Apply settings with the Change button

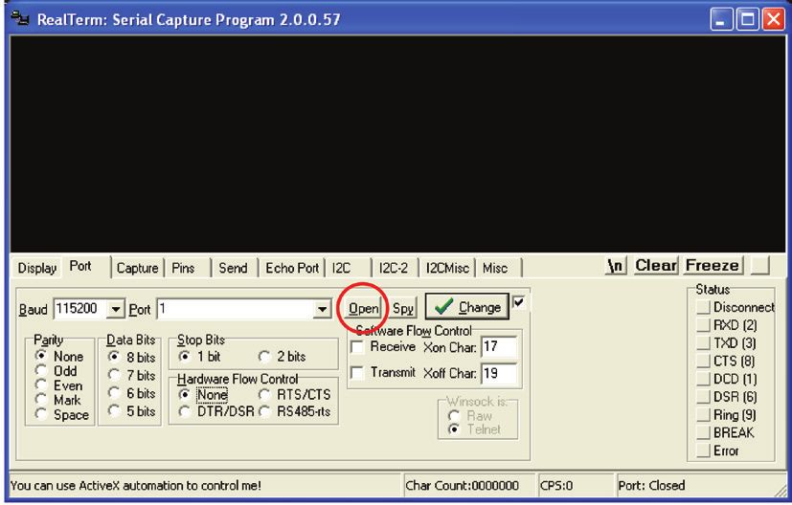pos(467,307)
